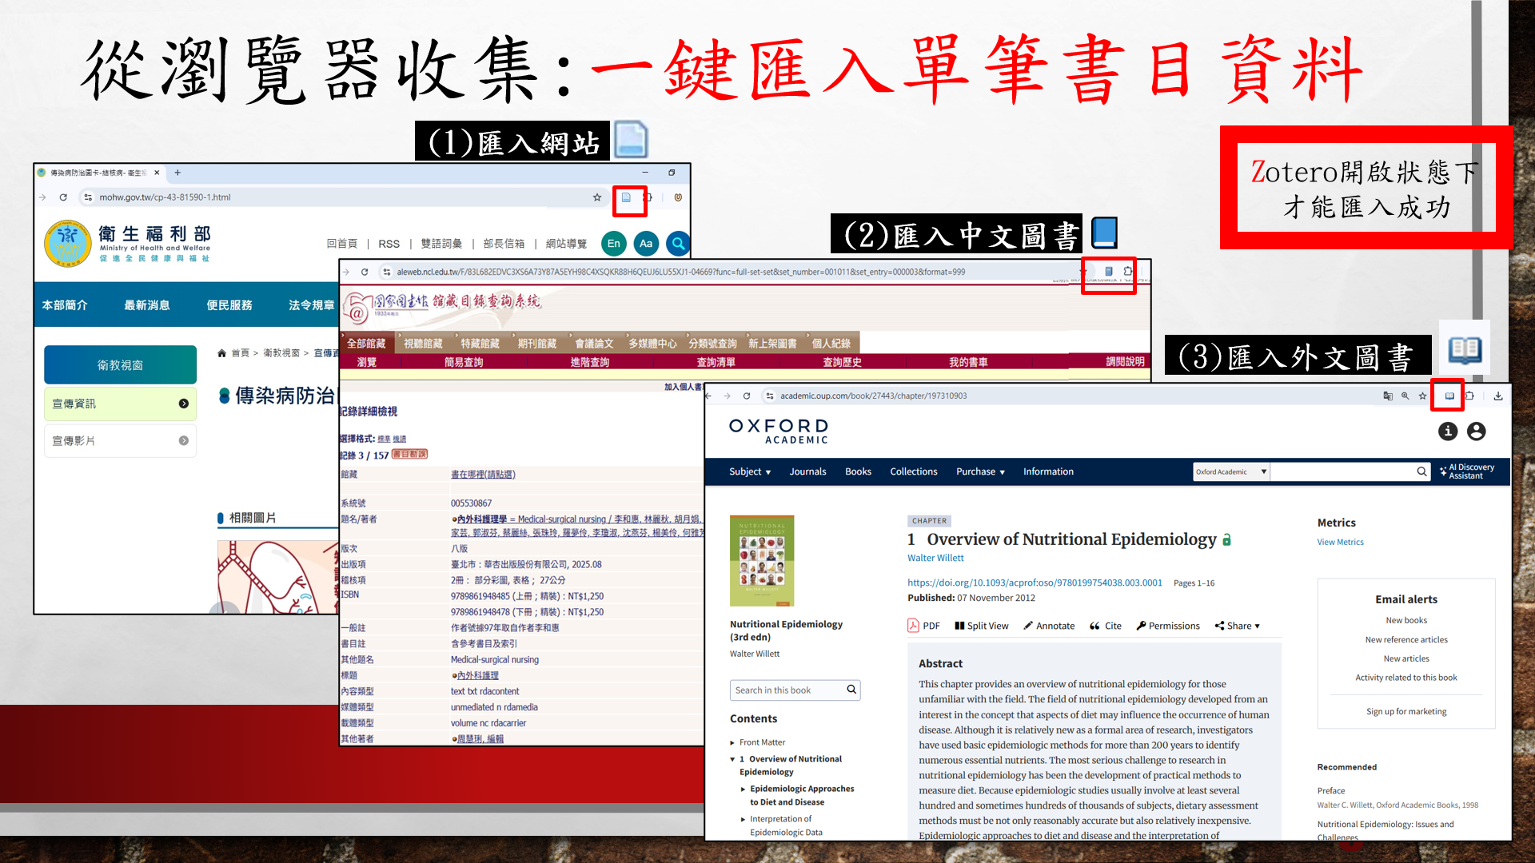Expand 宣傳資訊 sidebar item arrow
Image resolution: width=1535 pixels, height=863 pixels.
click(184, 404)
